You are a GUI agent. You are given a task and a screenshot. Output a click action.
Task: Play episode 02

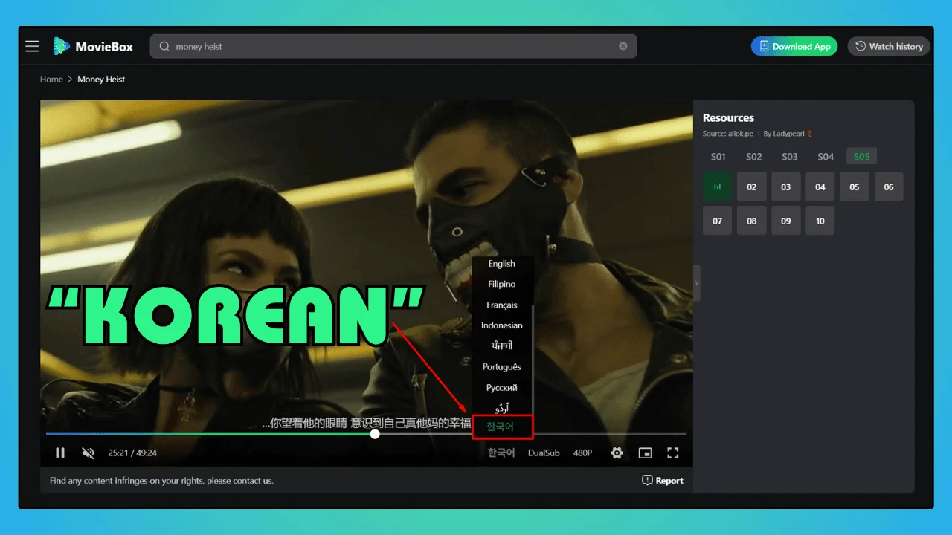pos(751,187)
